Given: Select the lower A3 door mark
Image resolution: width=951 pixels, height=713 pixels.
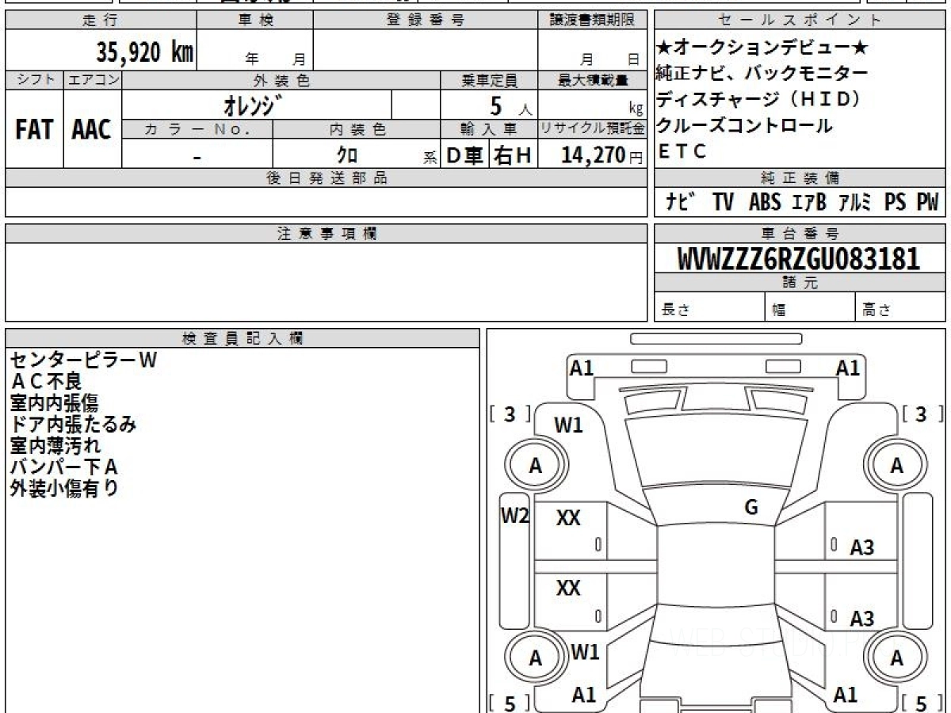Looking at the screenshot, I should [x=862, y=619].
